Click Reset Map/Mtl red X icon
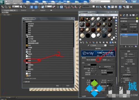The image size is (139, 100). click(90, 42)
